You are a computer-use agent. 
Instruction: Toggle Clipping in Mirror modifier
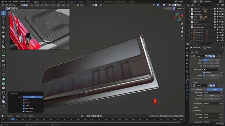point(204,72)
